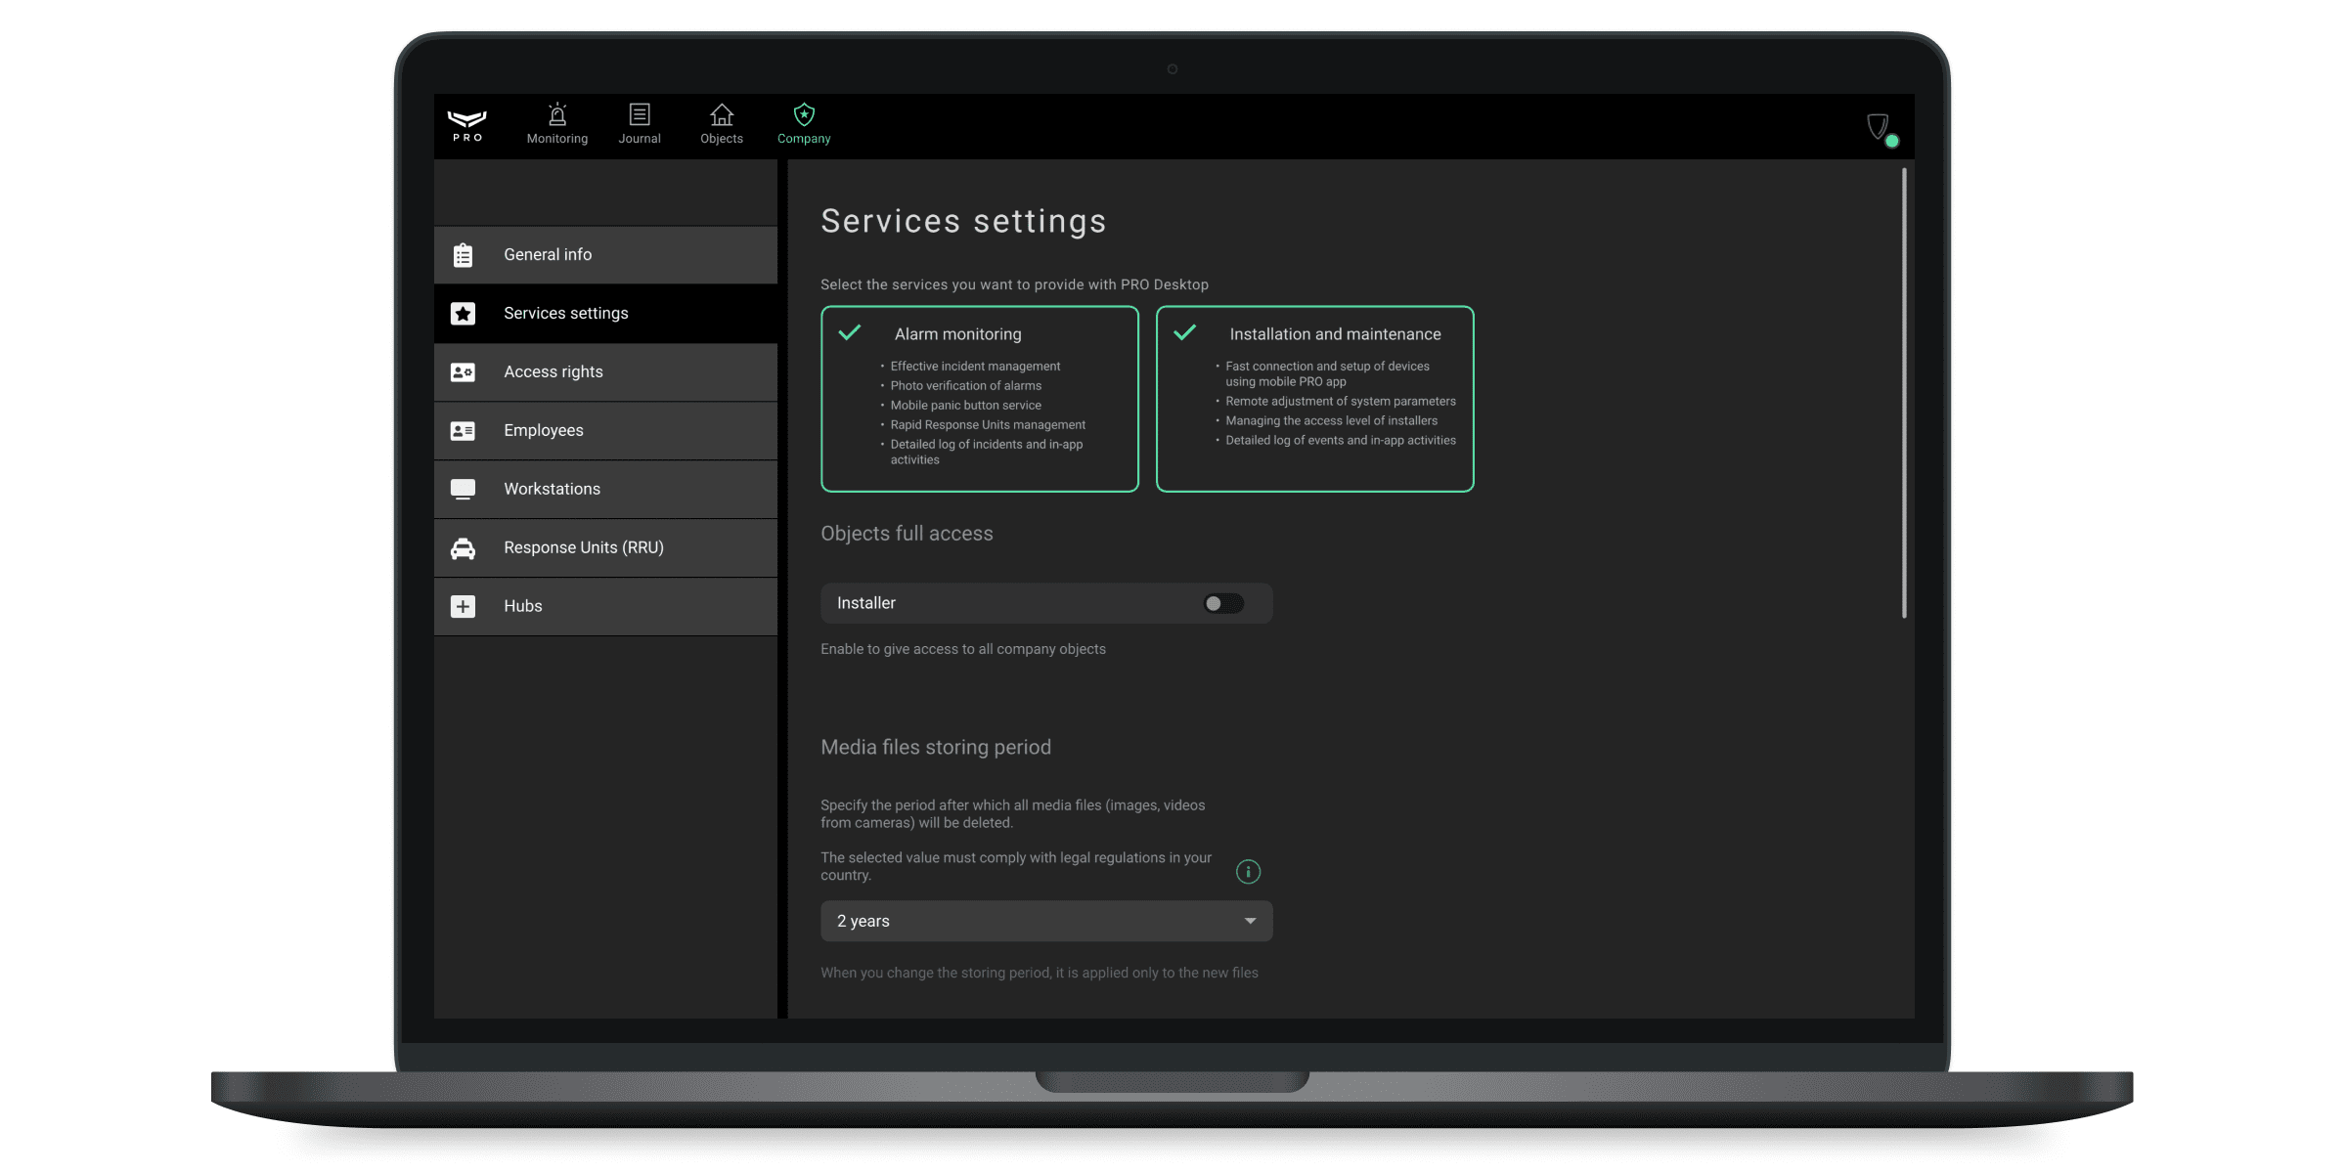Screen dimensions: 2347x1173
Task: Open the Workstations section
Action: (605, 490)
